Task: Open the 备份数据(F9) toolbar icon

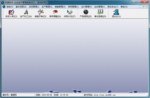Action: tap(100, 13)
